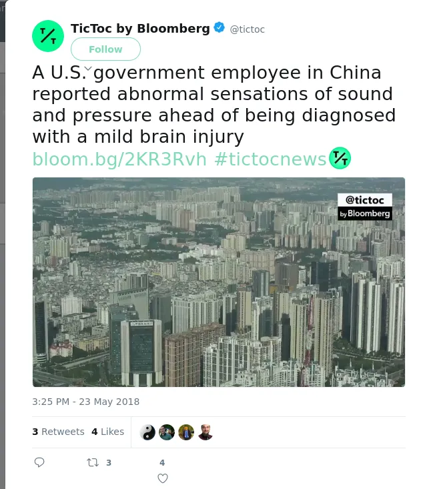Click the blue verified badge

(220, 27)
